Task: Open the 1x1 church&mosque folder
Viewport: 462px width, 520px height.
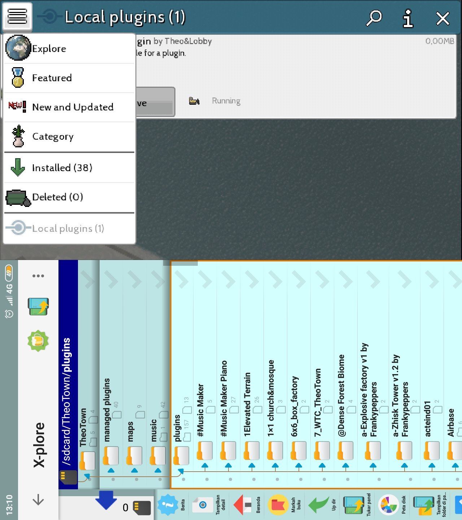Action: 275,374
